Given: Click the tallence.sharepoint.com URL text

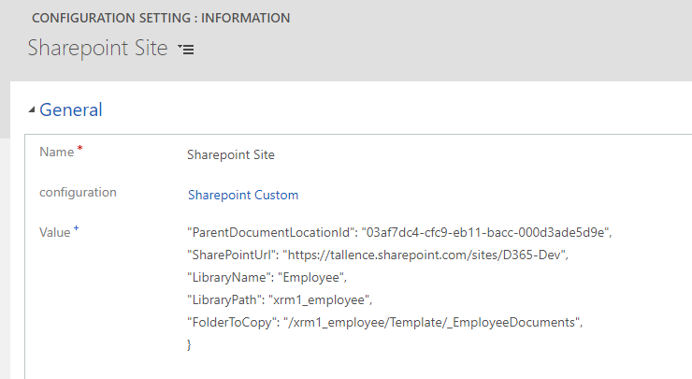Looking at the screenshot, I should pyautogui.click(x=425, y=255).
